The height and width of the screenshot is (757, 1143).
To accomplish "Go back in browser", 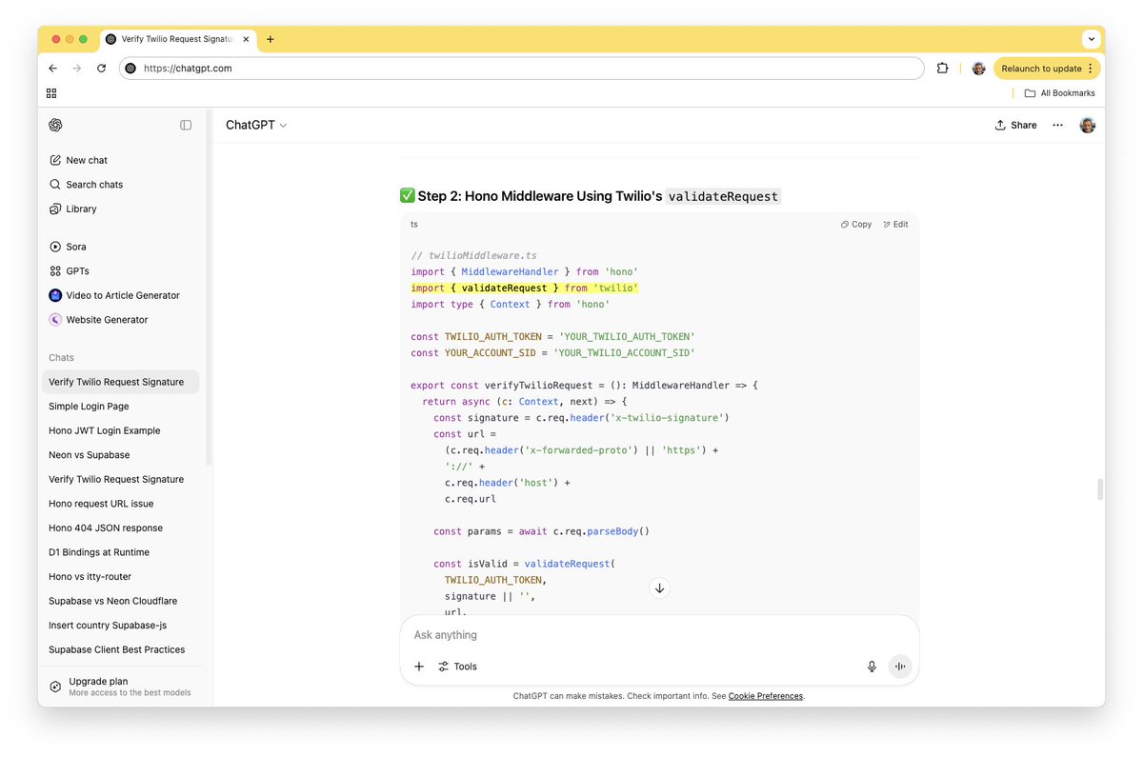I will click(52, 69).
